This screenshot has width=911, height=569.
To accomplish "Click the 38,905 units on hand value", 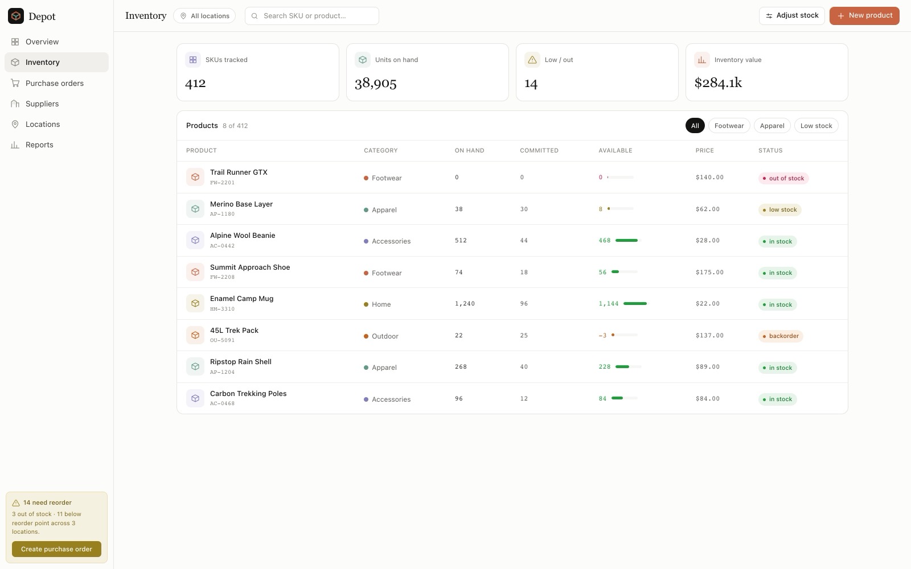I will (376, 83).
